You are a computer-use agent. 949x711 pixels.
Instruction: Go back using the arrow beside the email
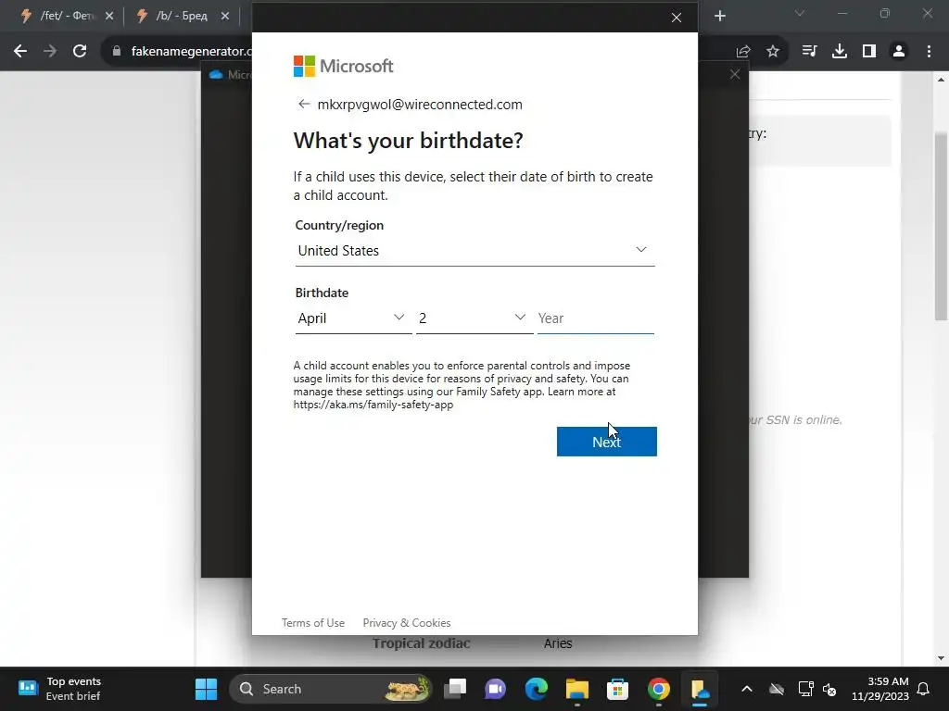click(x=304, y=104)
